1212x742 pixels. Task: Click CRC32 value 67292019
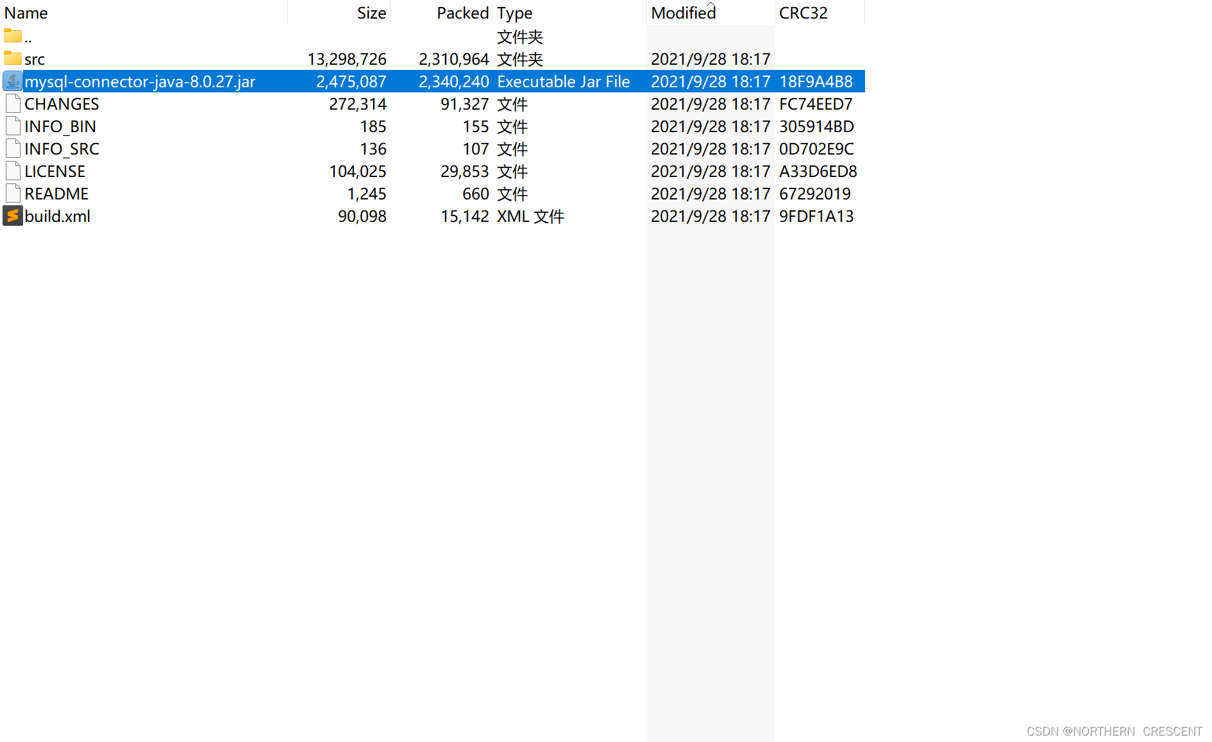815,194
